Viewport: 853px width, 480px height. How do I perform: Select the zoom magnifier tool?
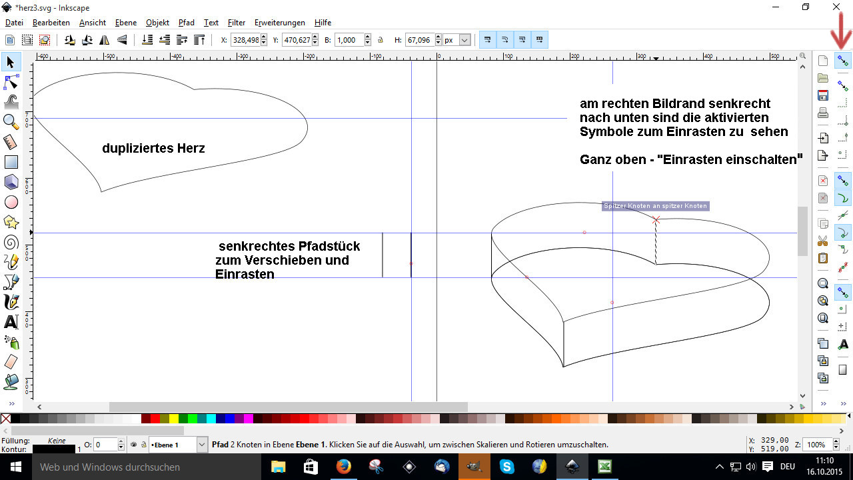pyautogui.click(x=11, y=121)
